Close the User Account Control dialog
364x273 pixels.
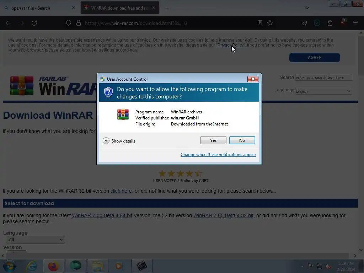[x=253, y=79]
